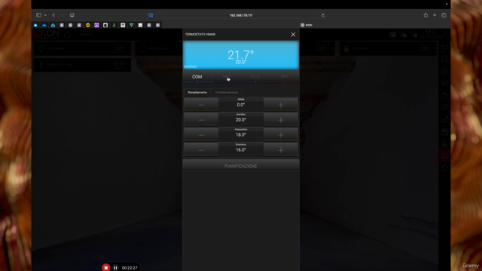Click the home icon beside the IKON logo
The width and height of the screenshot is (482, 271).
tap(67, 35)
